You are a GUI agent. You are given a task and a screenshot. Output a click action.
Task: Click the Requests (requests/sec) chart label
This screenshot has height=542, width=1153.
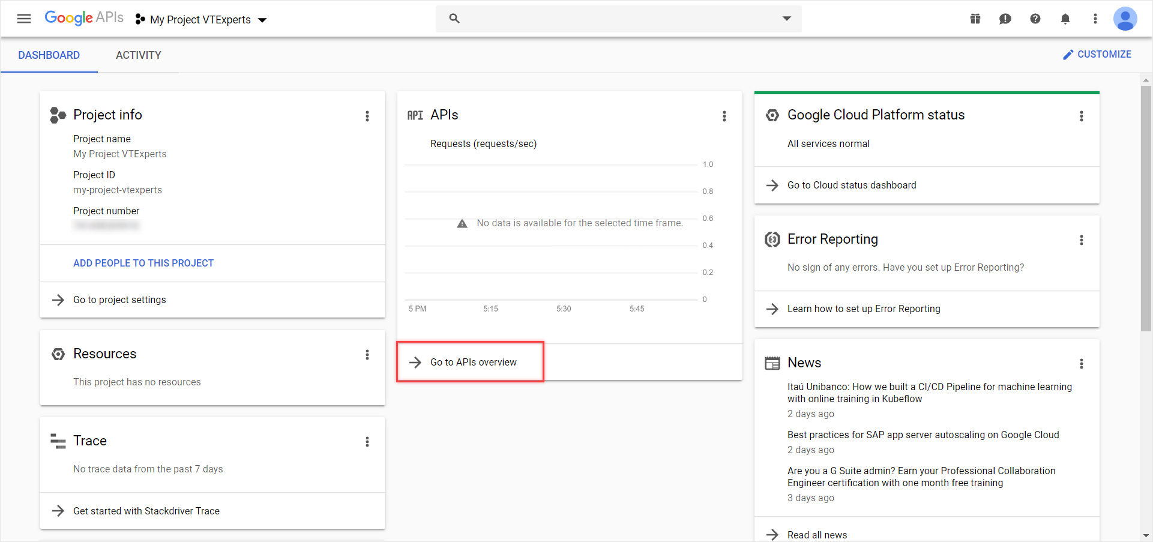pos(483,143)
